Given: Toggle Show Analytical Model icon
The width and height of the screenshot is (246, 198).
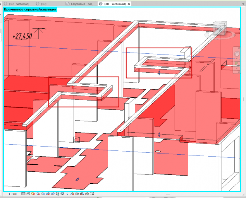Looking at the screenshot, I should (82, 194).
